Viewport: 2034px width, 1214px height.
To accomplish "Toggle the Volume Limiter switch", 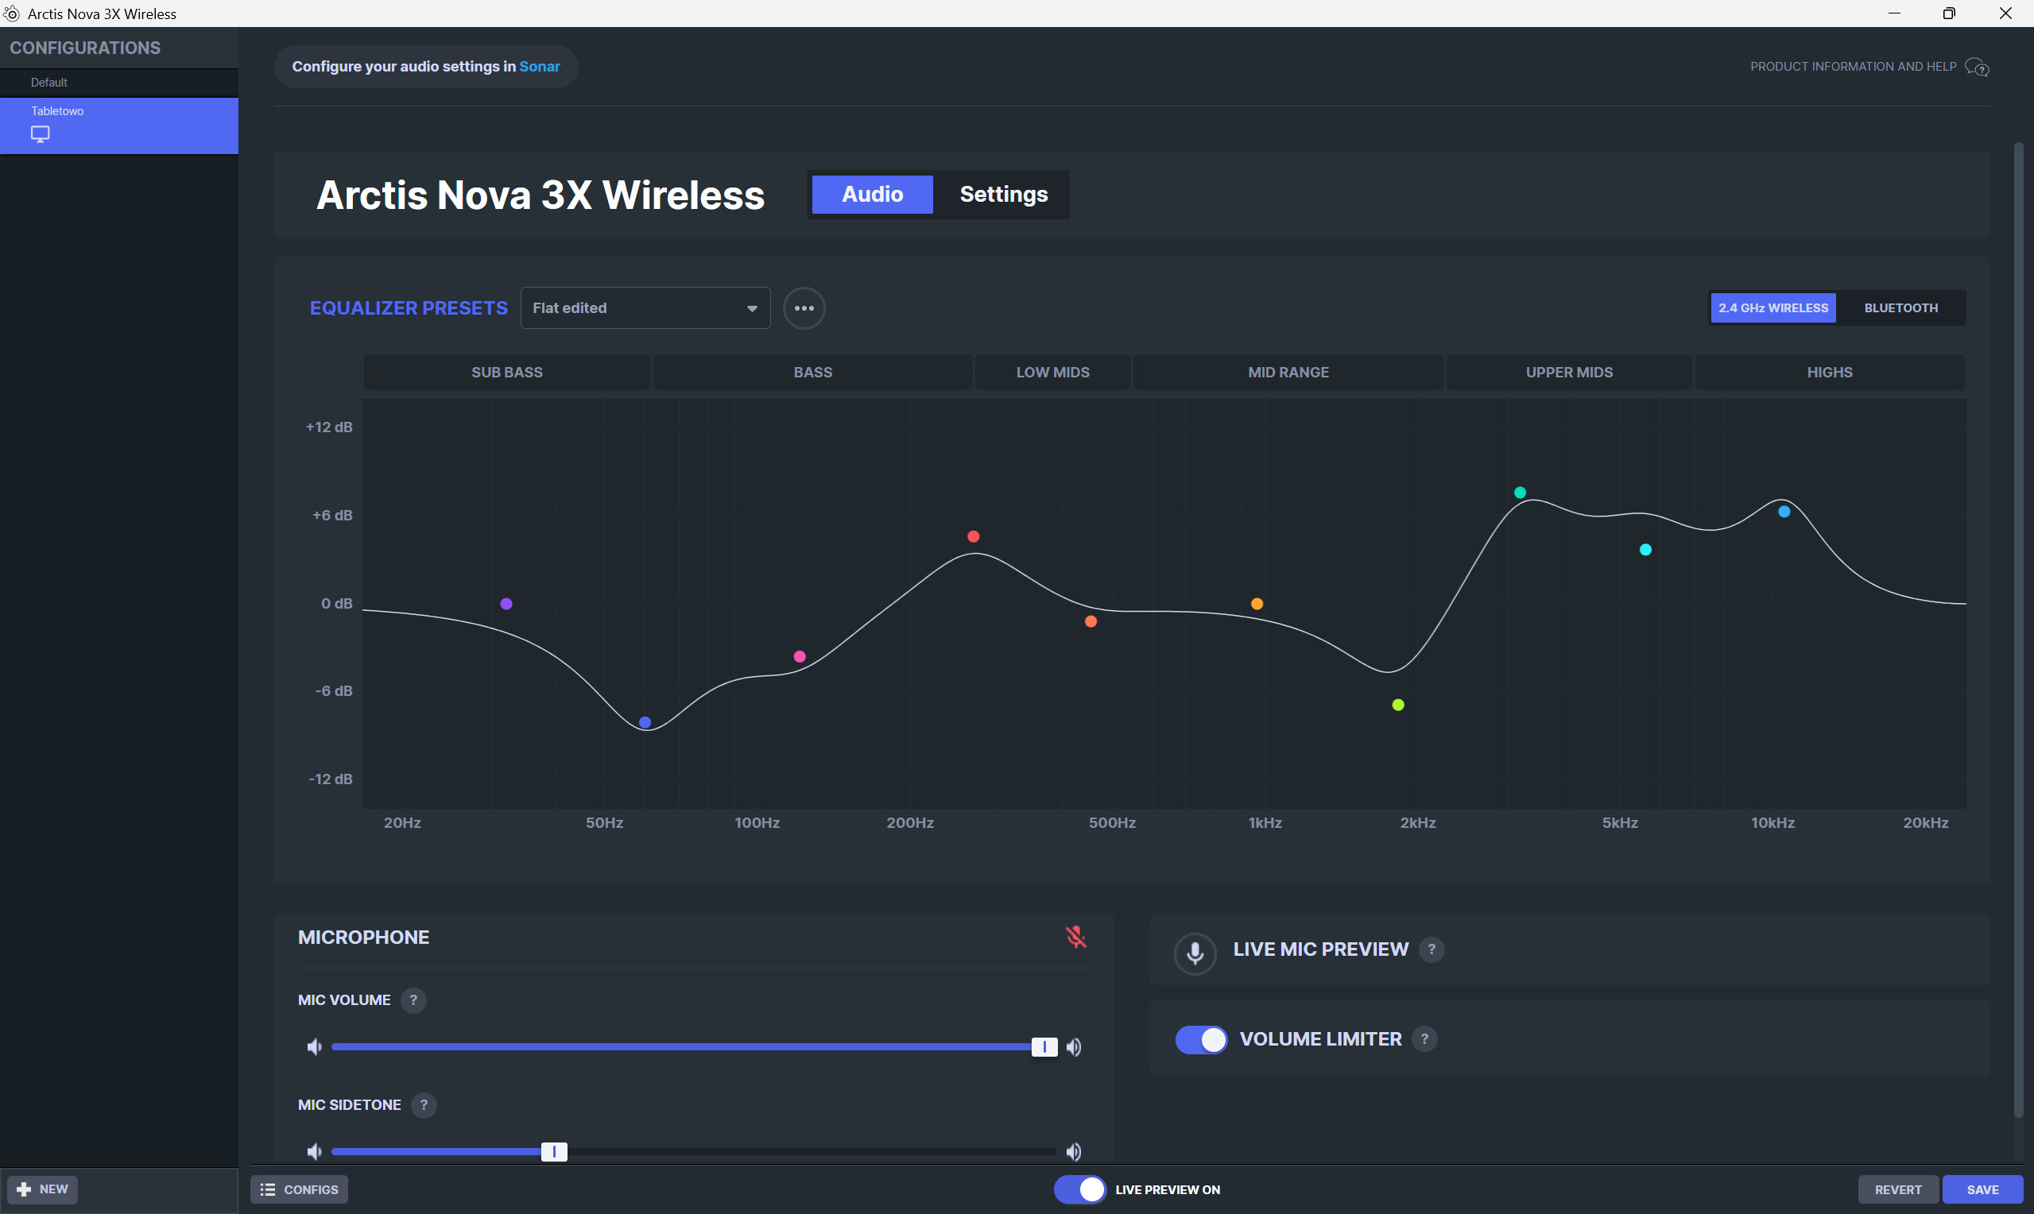I will coord(1201,1040).
